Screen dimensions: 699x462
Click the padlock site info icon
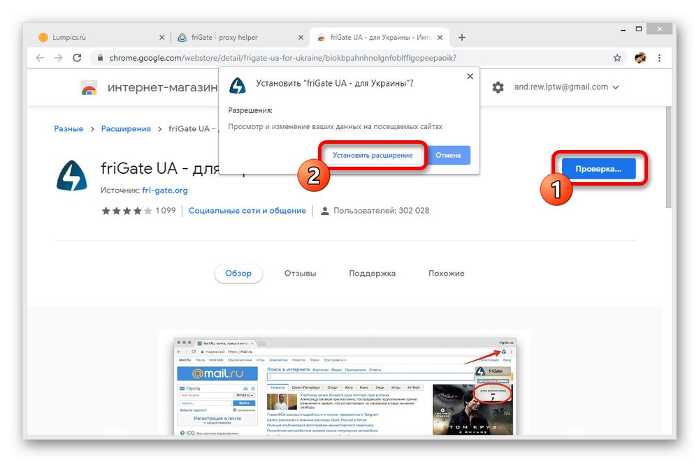point(100,58)
